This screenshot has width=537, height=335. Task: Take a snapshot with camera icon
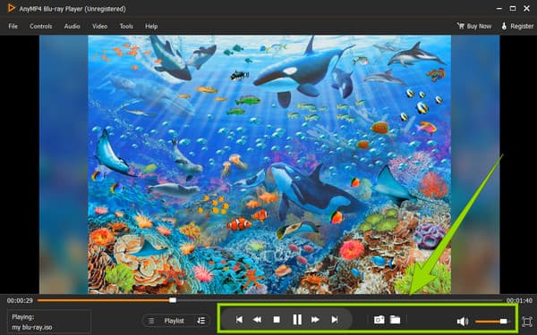(x=379, y=320)
